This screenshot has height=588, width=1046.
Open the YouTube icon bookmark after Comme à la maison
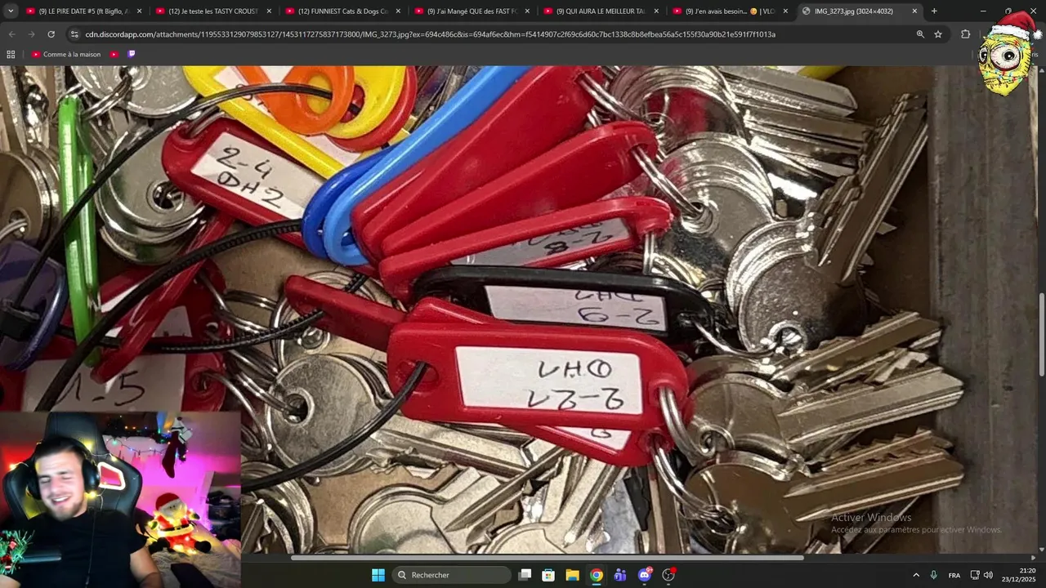[114, 54]
